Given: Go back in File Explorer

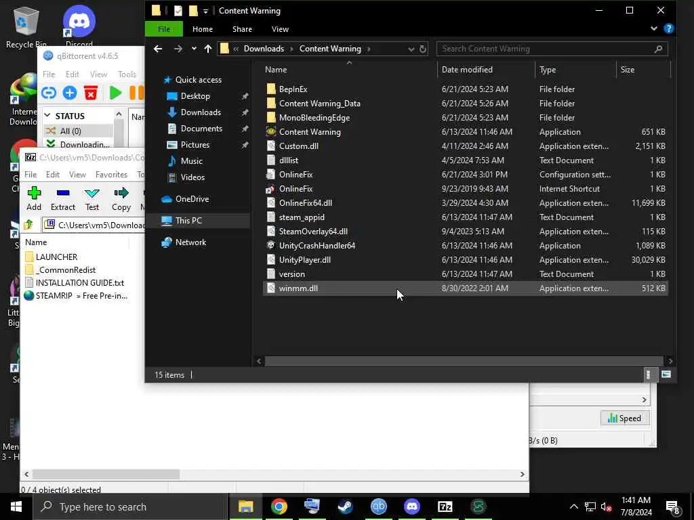Looking at the screenshot, I should (158, 49).
